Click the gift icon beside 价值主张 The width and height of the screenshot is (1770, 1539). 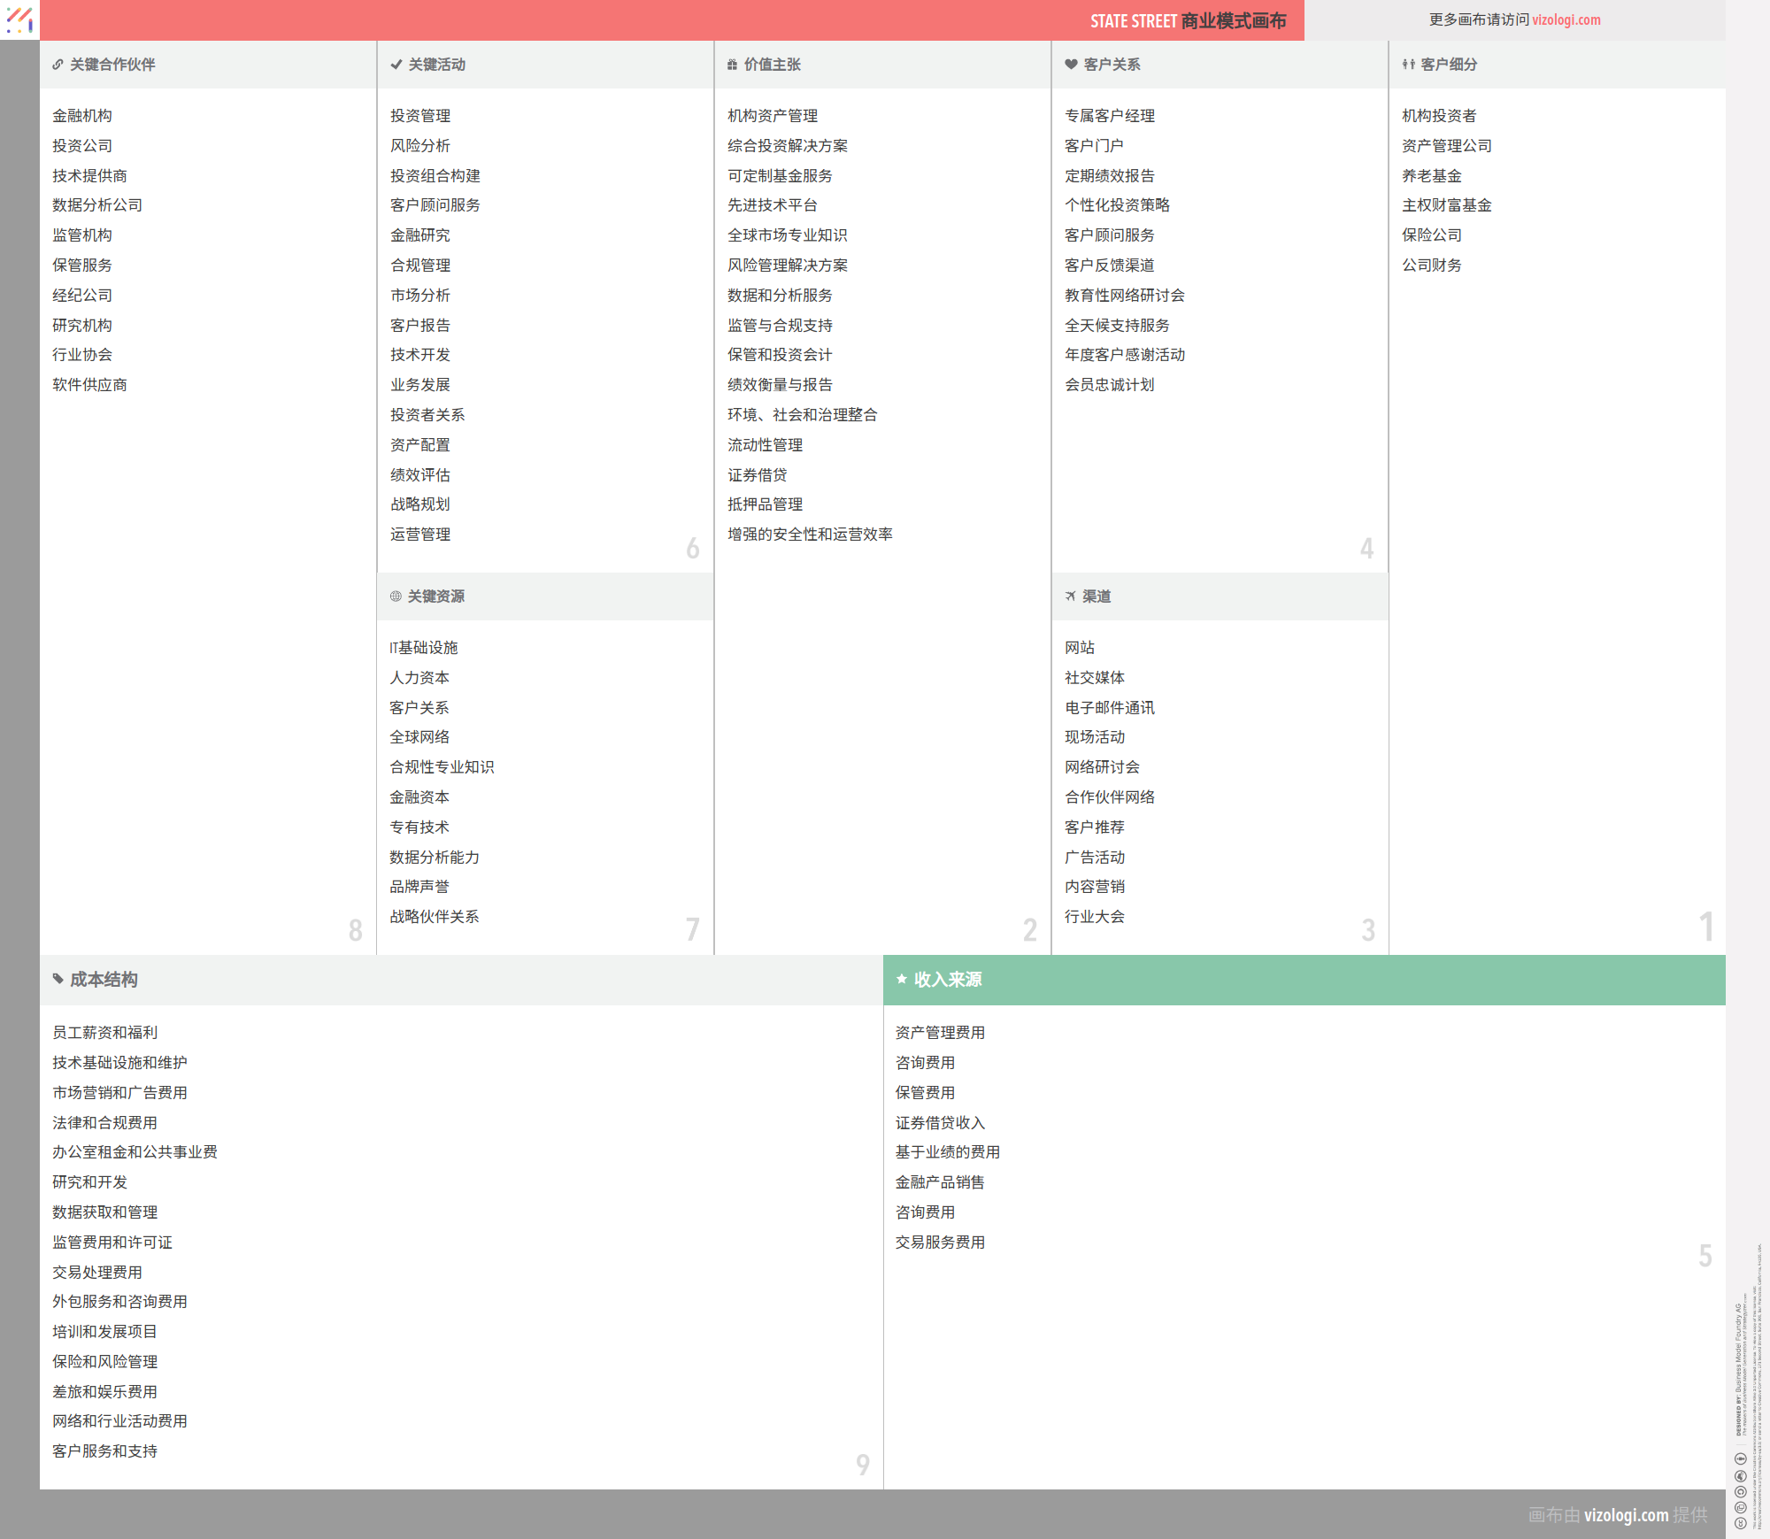click(732, 65)
